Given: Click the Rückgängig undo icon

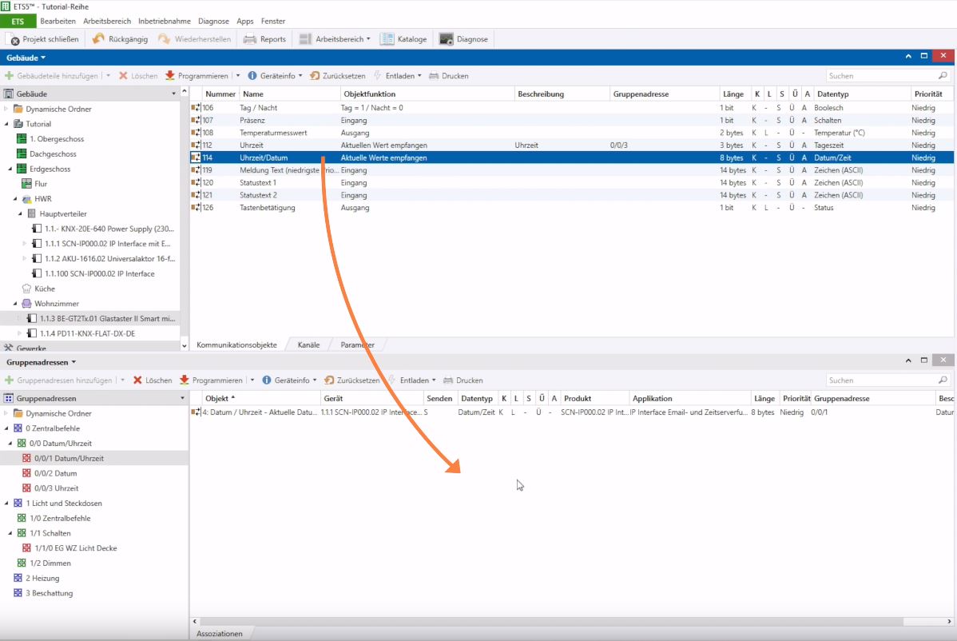Looking at the screenshot, I should pos(98,39).
